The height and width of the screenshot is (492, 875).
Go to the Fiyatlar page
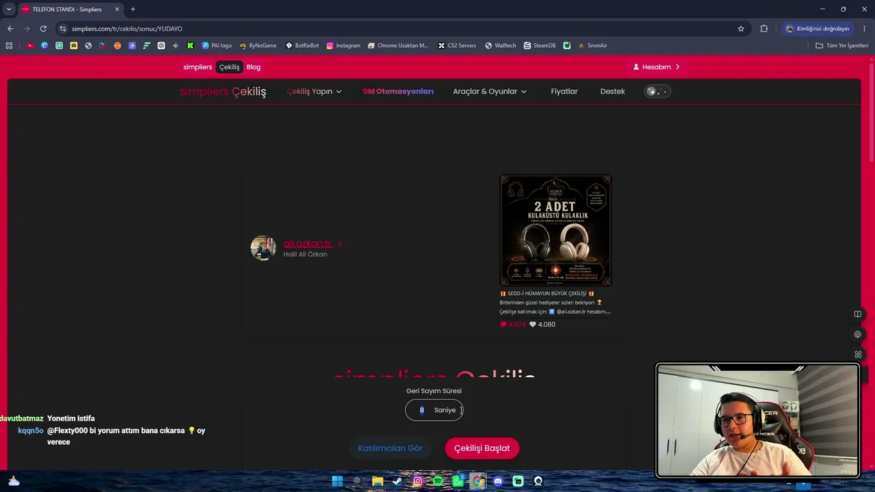[x=564, y=92]
